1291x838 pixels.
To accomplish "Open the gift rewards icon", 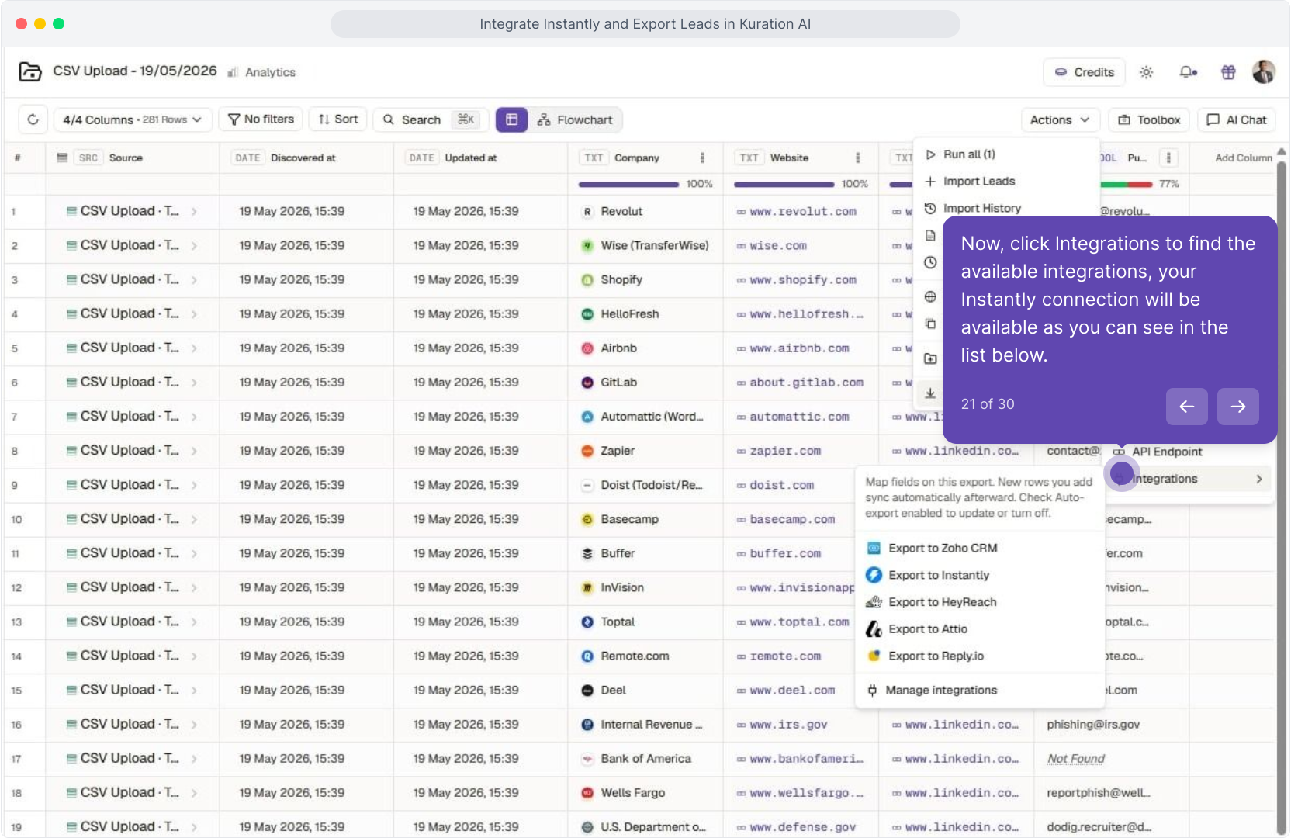I will (1228, 72).
